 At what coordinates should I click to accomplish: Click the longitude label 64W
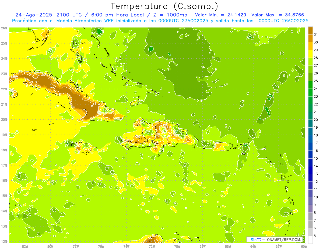[x=253, y=246]
